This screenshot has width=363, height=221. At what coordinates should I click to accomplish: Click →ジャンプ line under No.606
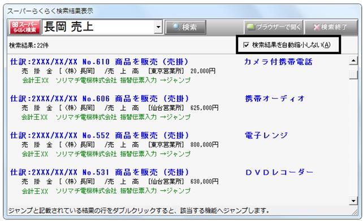click(x=106, y=118)
